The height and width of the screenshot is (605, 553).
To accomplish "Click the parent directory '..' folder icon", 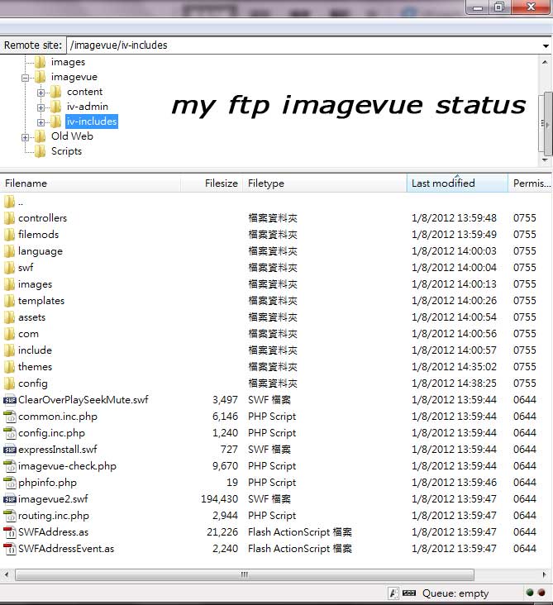I will pyautogui.click(x=9, y=202).
